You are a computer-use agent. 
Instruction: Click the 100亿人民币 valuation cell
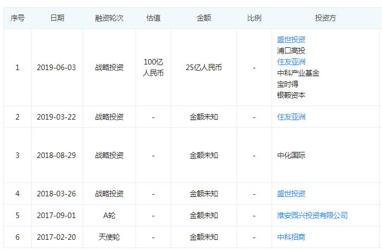click(153, 67)
